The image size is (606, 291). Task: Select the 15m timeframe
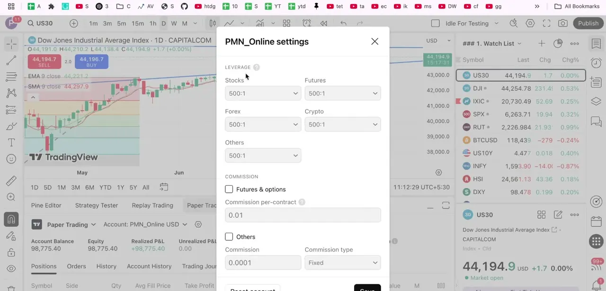(x=138, y=23)
